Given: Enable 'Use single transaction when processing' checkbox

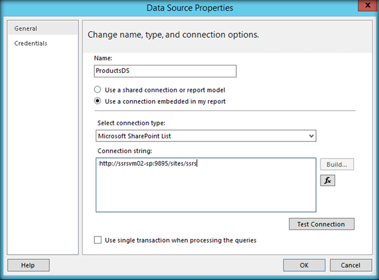Looking at the screenshot, I should (x=98, y=240).
